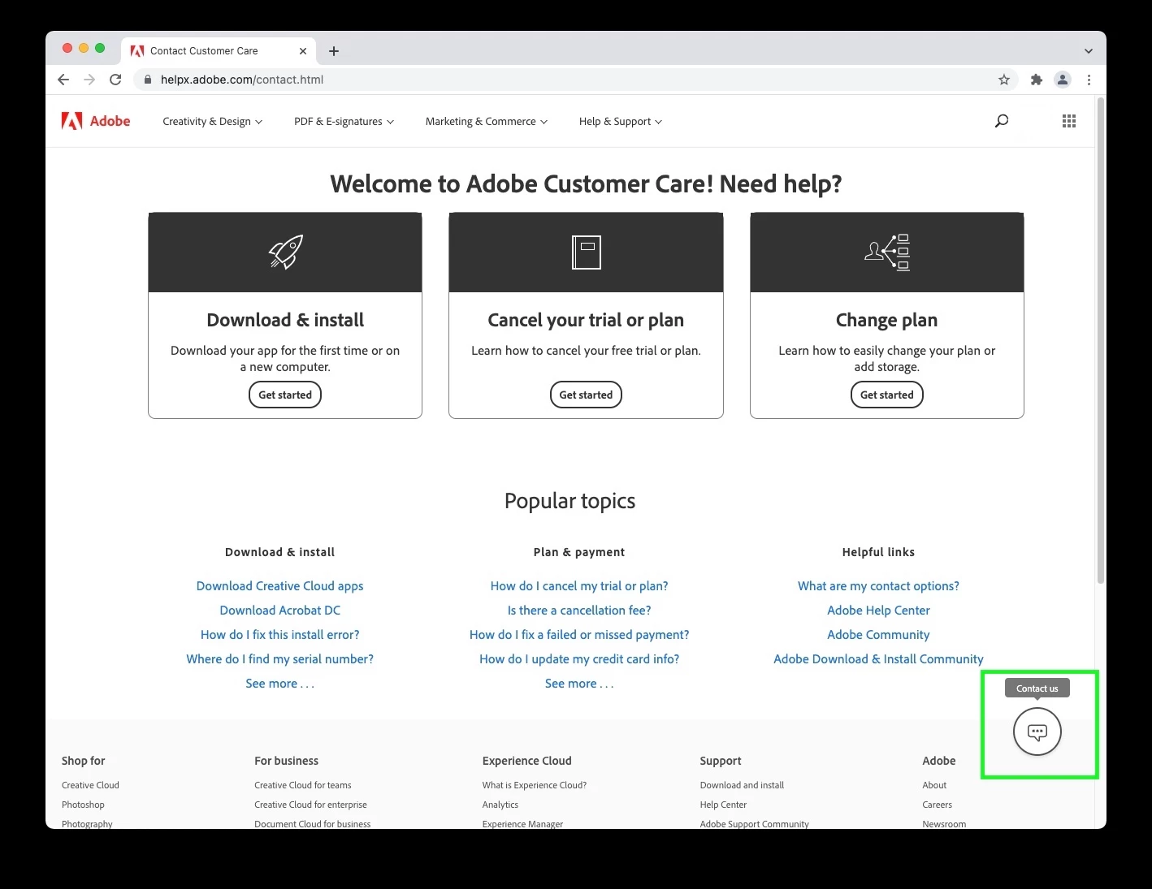Open the Adobe apps grid icon
Viewport: 1152px width, 889px height.
tap(1069, 121)
